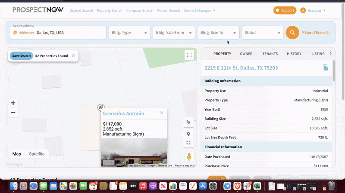This screenshot has width=345, height=193.
Task: Open the Contact Manager menu
Action: pyautogui.click(x=199, y=10)
